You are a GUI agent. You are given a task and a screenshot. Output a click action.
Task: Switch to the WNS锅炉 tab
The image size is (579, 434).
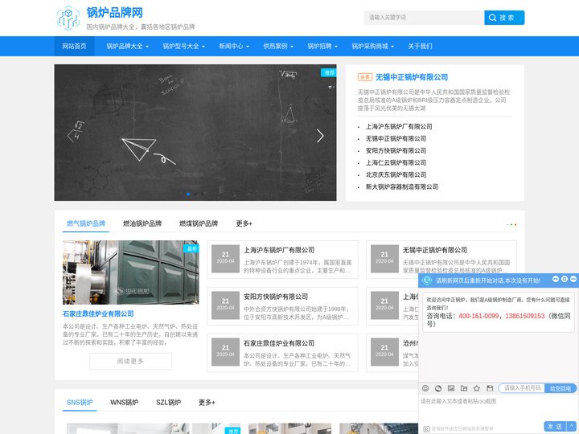click(x=124, y=403)
